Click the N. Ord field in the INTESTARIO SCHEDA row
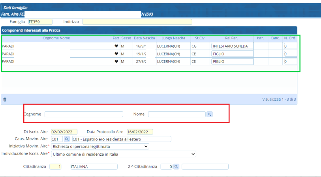321x177 pixels. pos(289,46)
